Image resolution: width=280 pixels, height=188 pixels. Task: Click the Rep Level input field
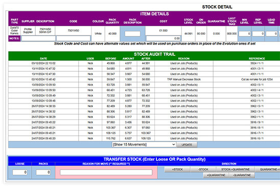(x=258, y=34)
